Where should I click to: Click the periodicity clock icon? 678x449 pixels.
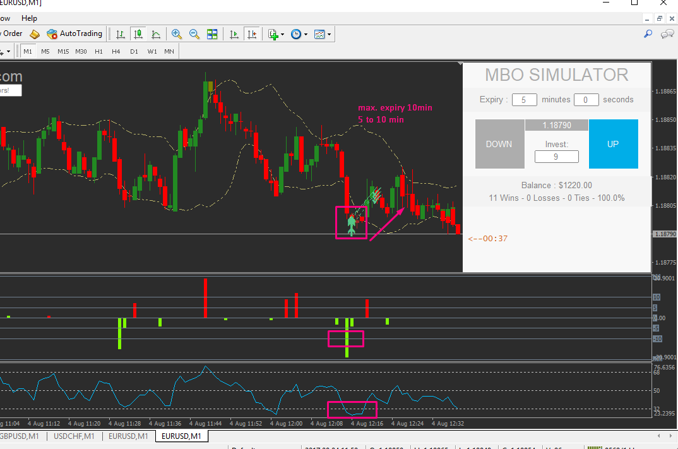tap(296, 34)
